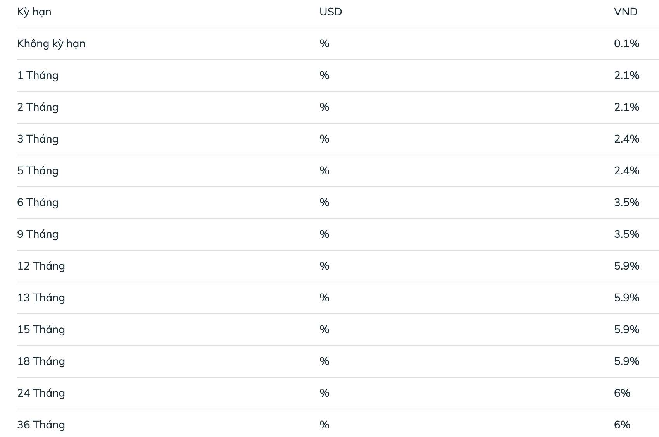The width and height of the screenshot is (659, 437).
Task: Click the 3.5% rate for 9 Tháng
Action: click(627, 234)
